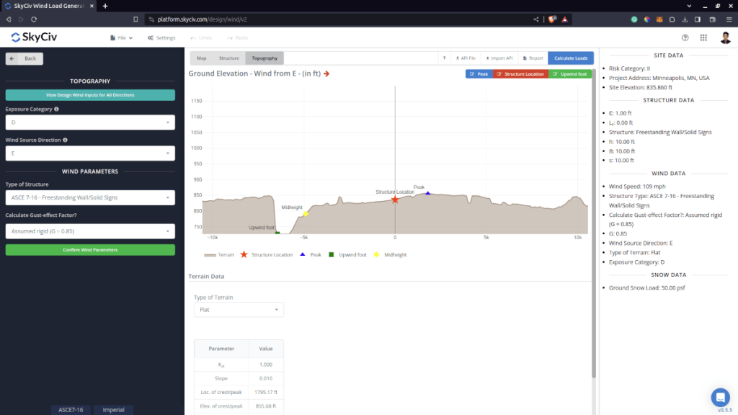Image resolution: width=738 pixels, height=415 pixels.
Task: Open the apps grid launcher icon
Action: [703, 37]
